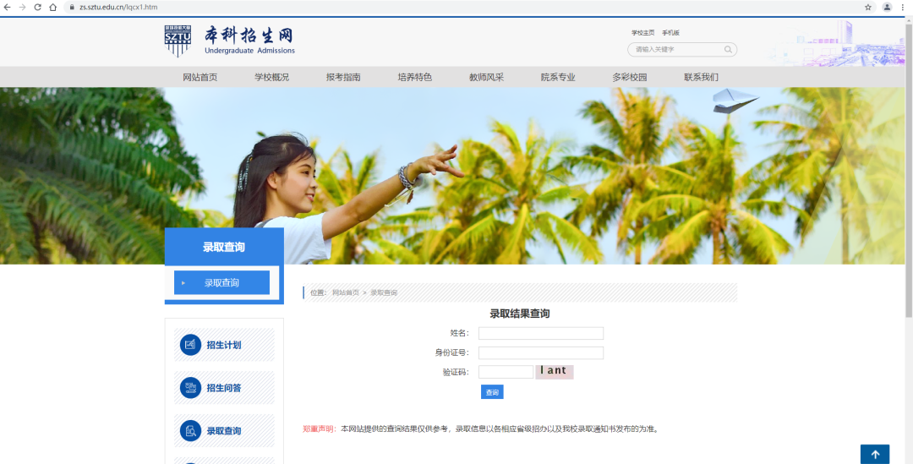
Task: Select 录取查询 blue sidebar item
Action: coord(221,282)
